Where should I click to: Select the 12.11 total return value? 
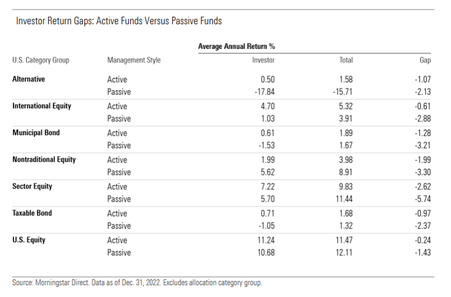[343, 253]
